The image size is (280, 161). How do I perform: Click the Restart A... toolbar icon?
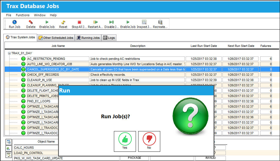click(95, 22)
